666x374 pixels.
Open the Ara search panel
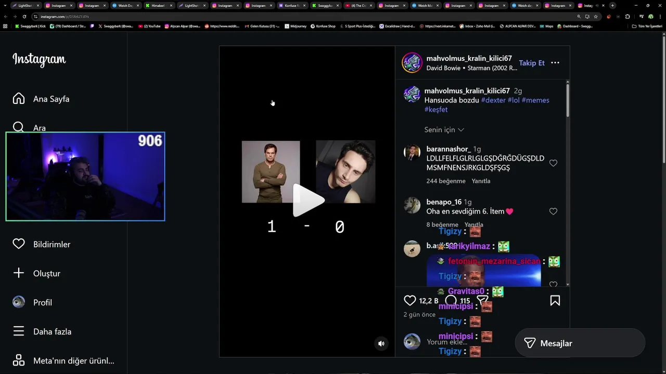(x=30, y=128)
